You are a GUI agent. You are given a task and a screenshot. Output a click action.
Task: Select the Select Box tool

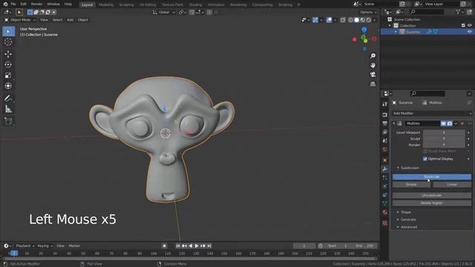coord(8,31)
